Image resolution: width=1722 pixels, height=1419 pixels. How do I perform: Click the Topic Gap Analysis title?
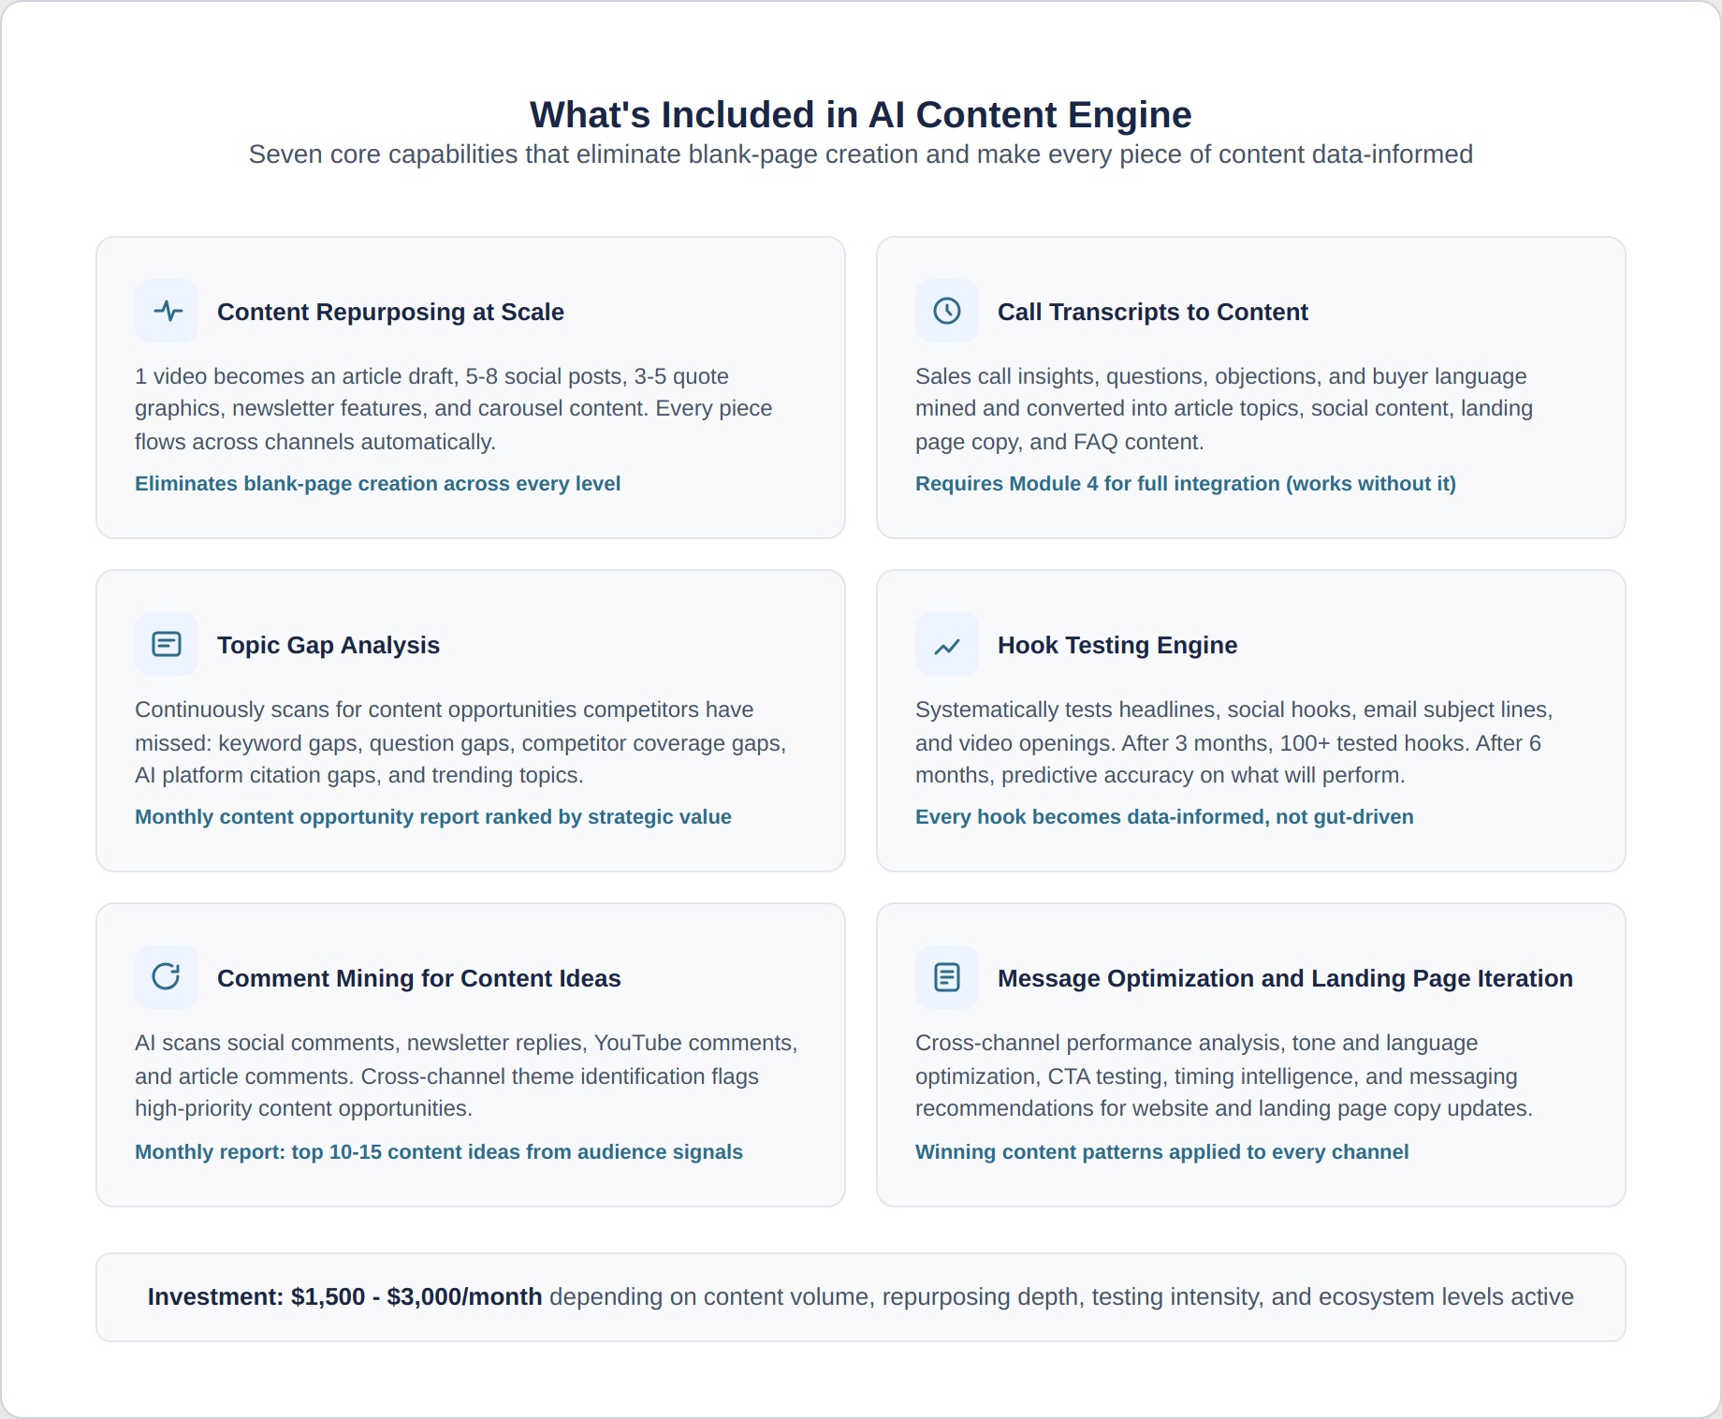click(328, 645)
